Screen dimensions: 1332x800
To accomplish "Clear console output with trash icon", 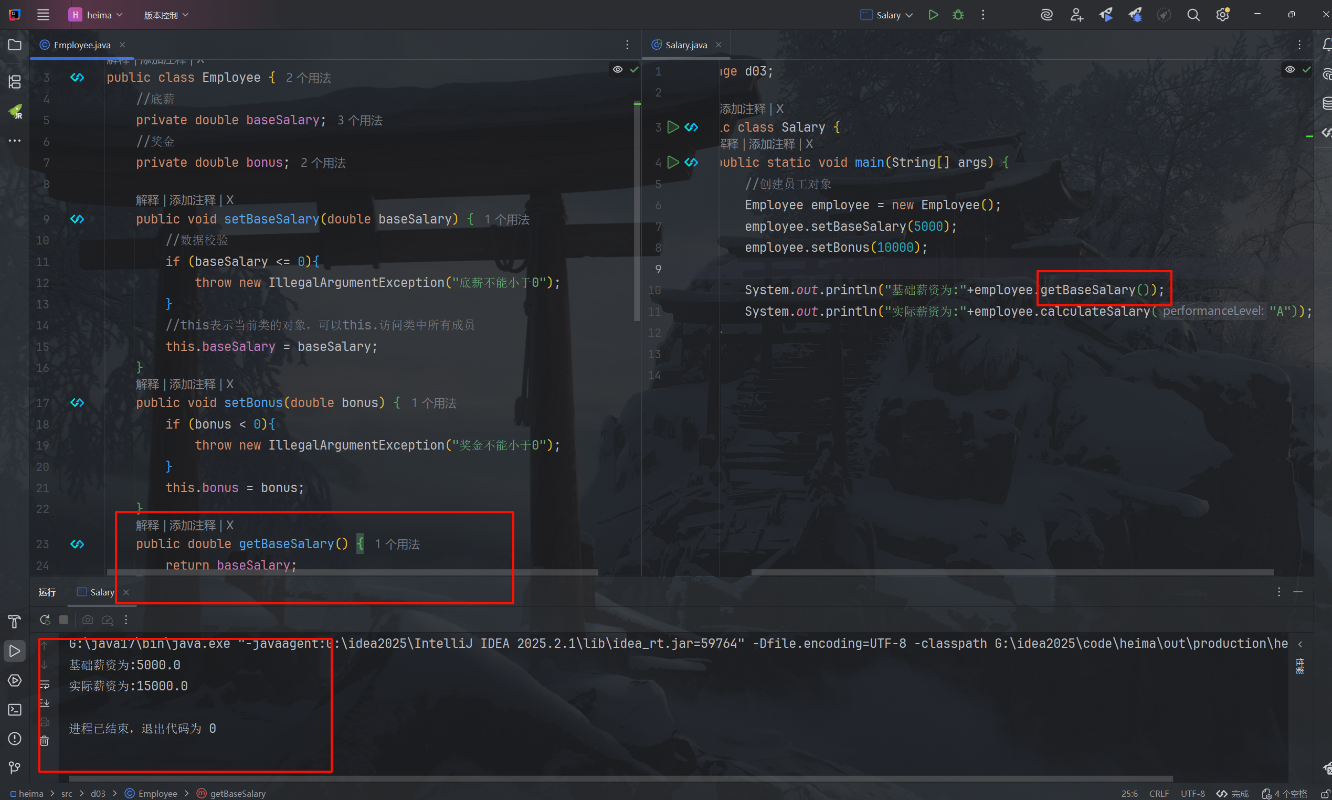I will 45,741.
